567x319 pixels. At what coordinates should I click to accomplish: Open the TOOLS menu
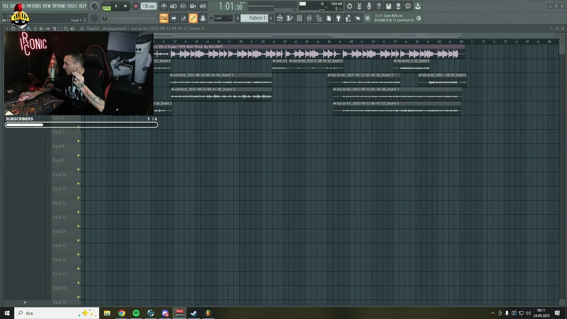(x=72, y=6)
